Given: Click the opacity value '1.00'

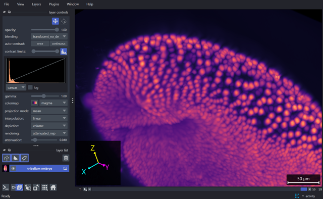Looking at the screenshot, I should click(64, 30).
